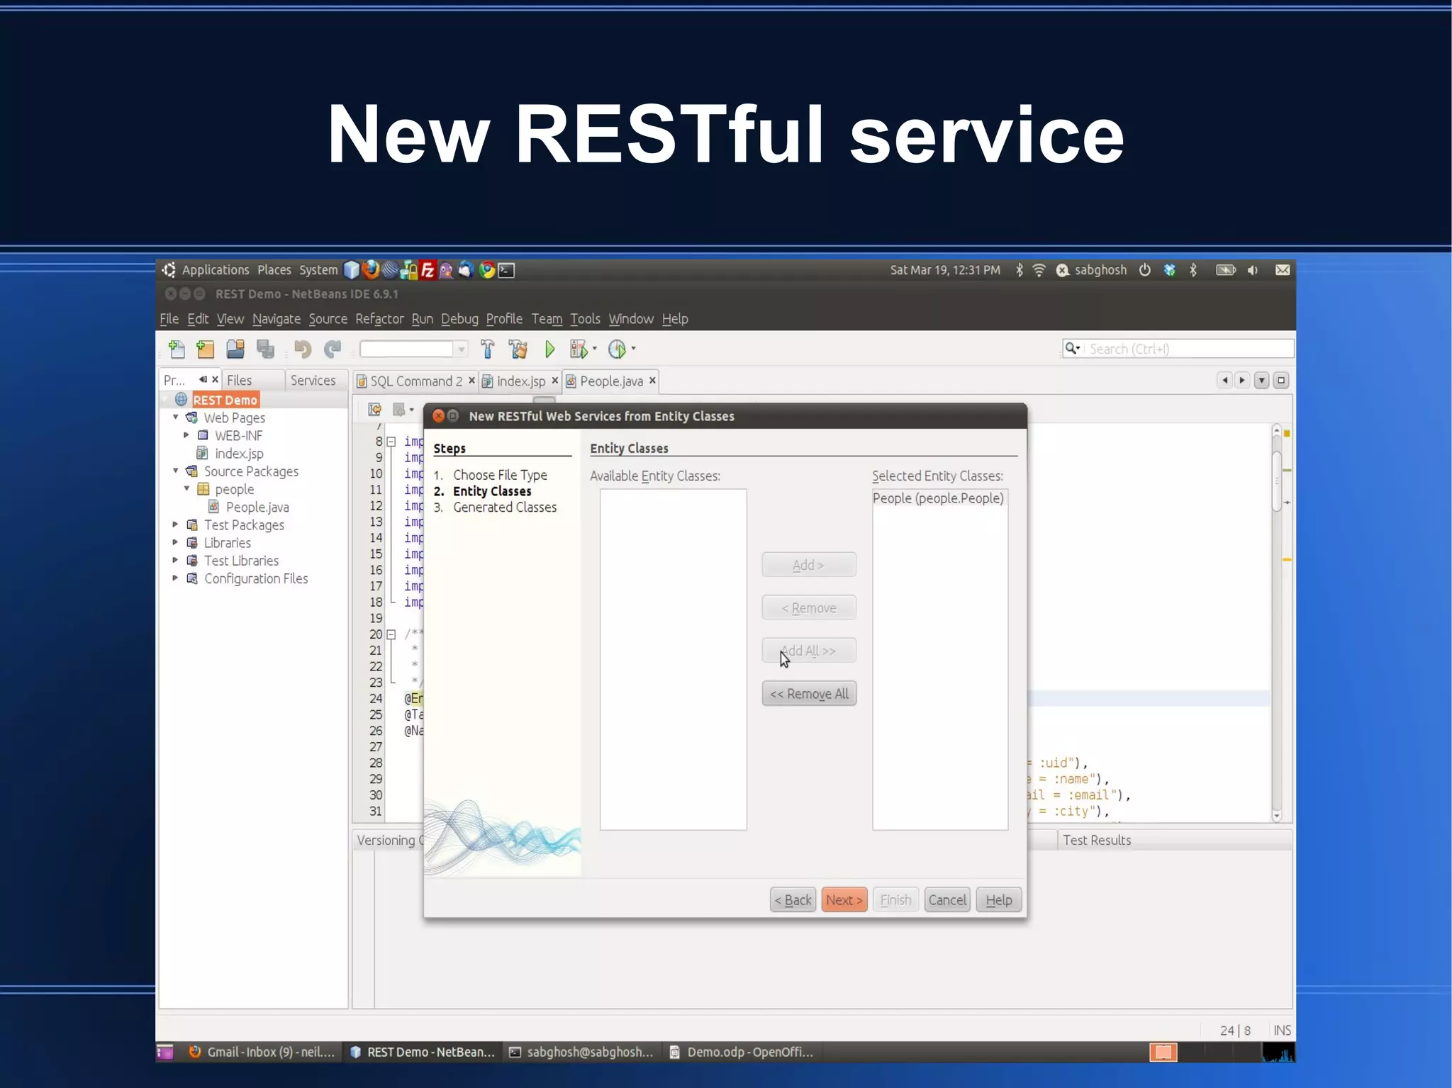Click the Dropbox tray icon
The width and height of the screenshot is (1452, 1088).
[1170, 270]
